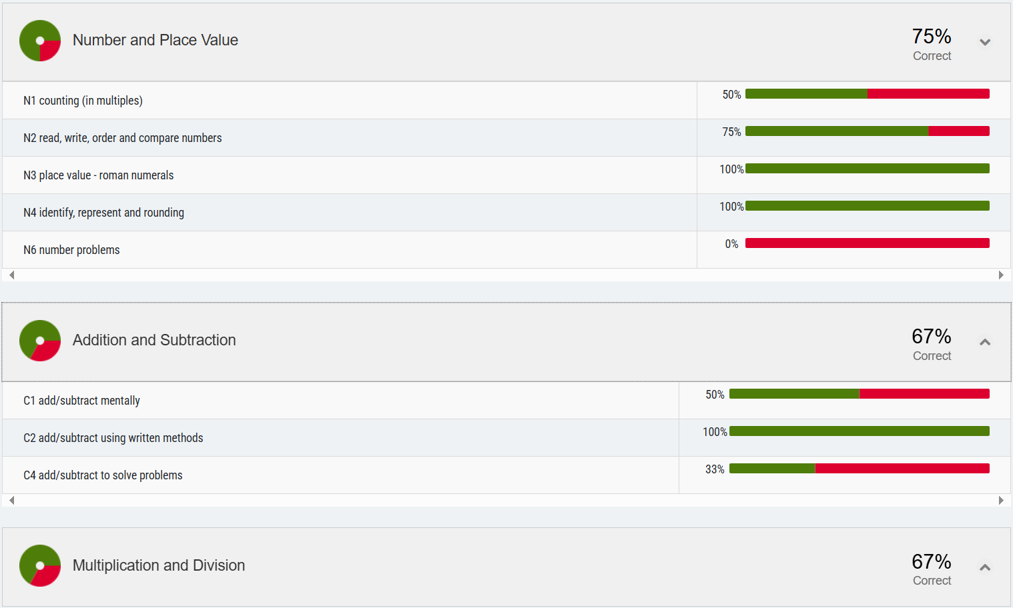Toggle Number and Place Value section chevron
This screenshot has width=1013, height=608.
[984, 42]
